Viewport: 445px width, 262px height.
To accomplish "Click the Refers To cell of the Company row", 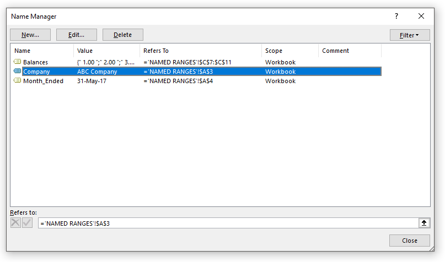I will click(x=178, y=72).
